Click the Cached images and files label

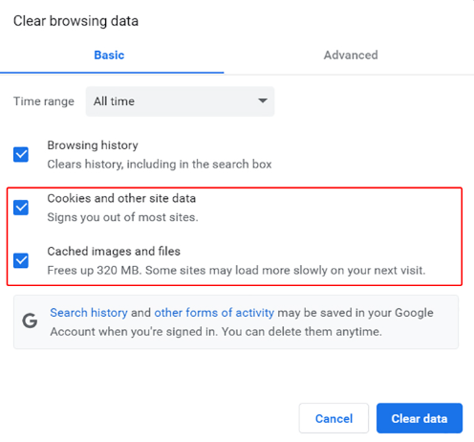(x=114, y=252)
